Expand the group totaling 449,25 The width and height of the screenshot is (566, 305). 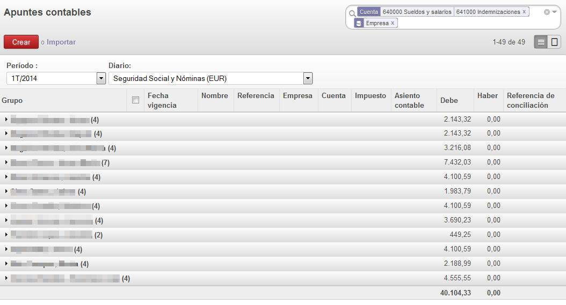[6, 235]
